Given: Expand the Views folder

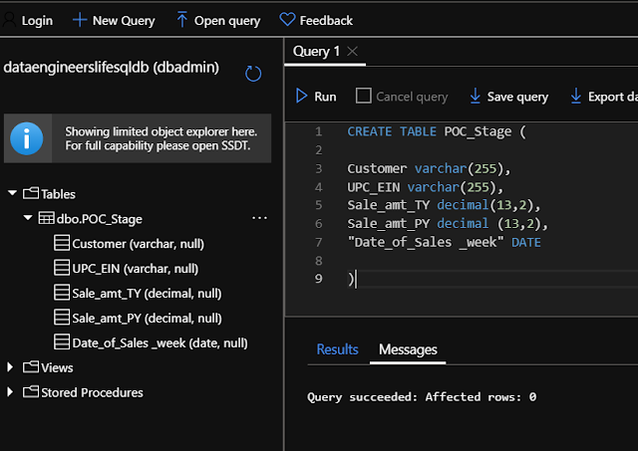Looking at the screenshot, I should [x=10, y=367].
